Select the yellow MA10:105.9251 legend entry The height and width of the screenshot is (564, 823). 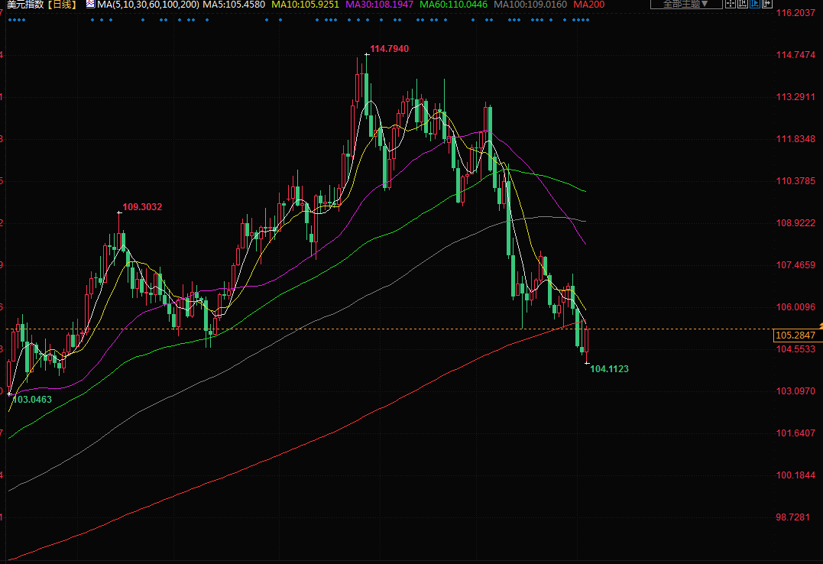tap(305, 5)
